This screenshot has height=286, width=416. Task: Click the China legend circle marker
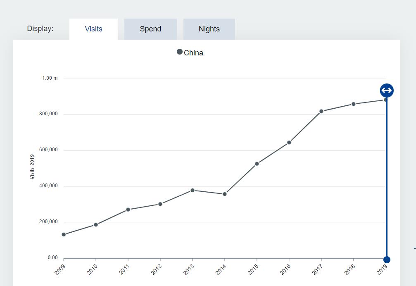(x=180, y=52)
